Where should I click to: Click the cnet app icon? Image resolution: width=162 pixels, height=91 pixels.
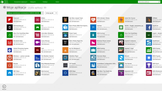tap(37, 50)
